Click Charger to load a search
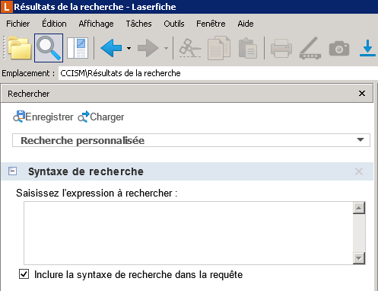 tap(101, 117)
